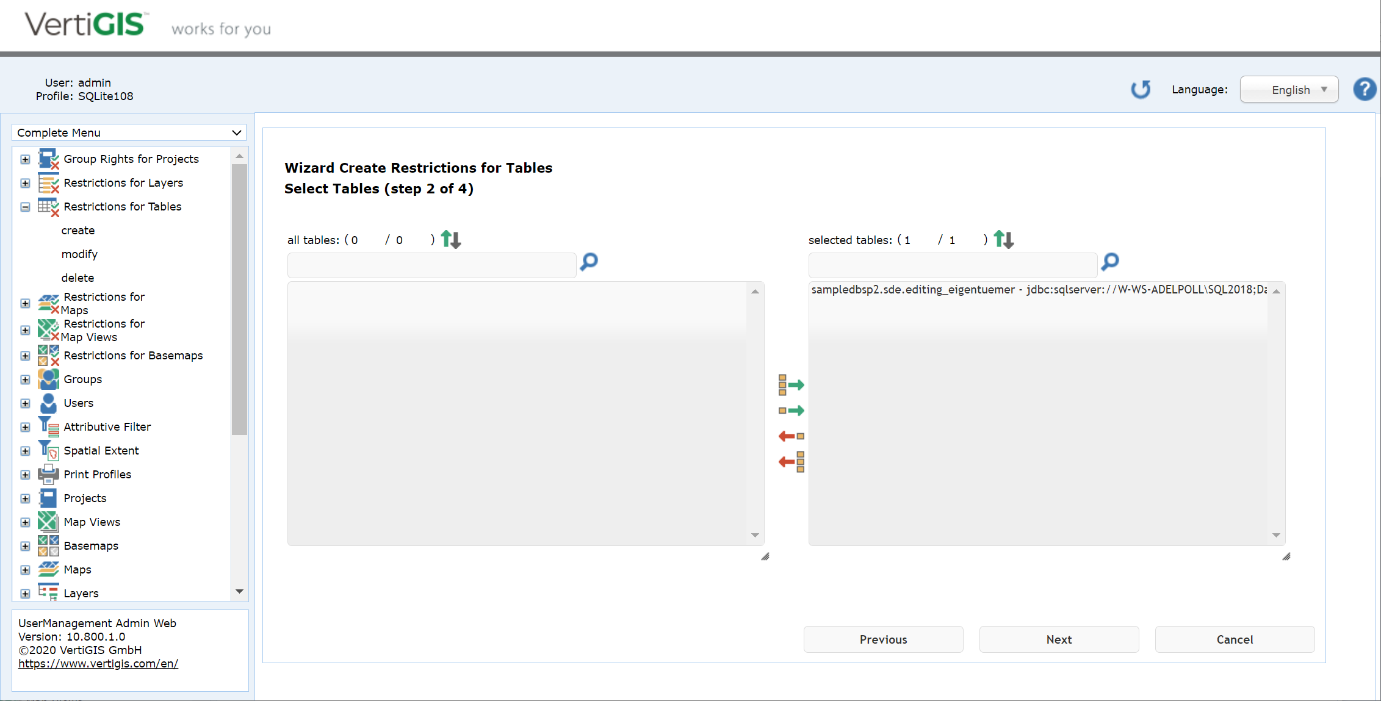
Task: Select the delete menu entry
Action: coord(78,278)
